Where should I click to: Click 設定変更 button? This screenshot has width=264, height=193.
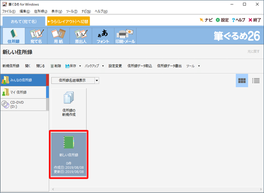[x=115, y=66]
